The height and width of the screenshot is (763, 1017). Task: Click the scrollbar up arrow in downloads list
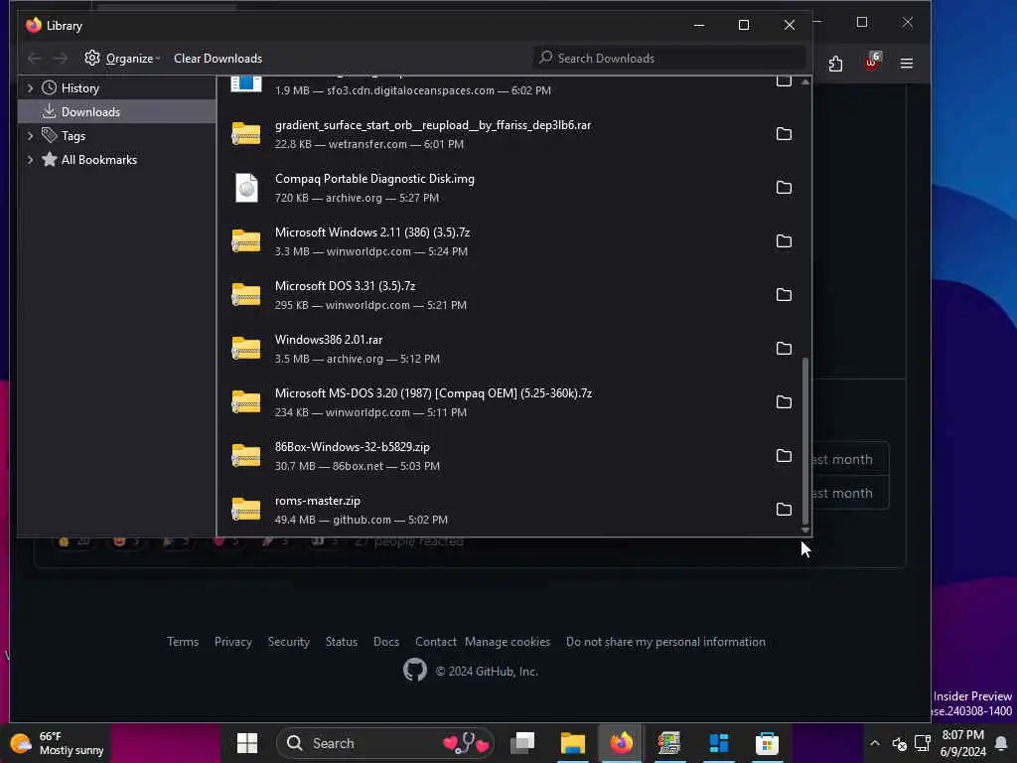[805, 81]
